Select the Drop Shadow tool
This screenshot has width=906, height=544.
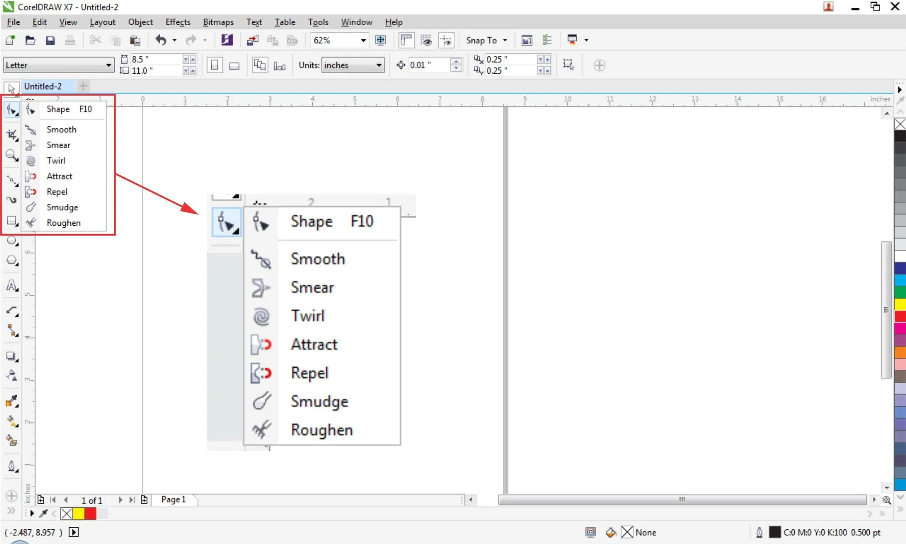coord(11,357)
